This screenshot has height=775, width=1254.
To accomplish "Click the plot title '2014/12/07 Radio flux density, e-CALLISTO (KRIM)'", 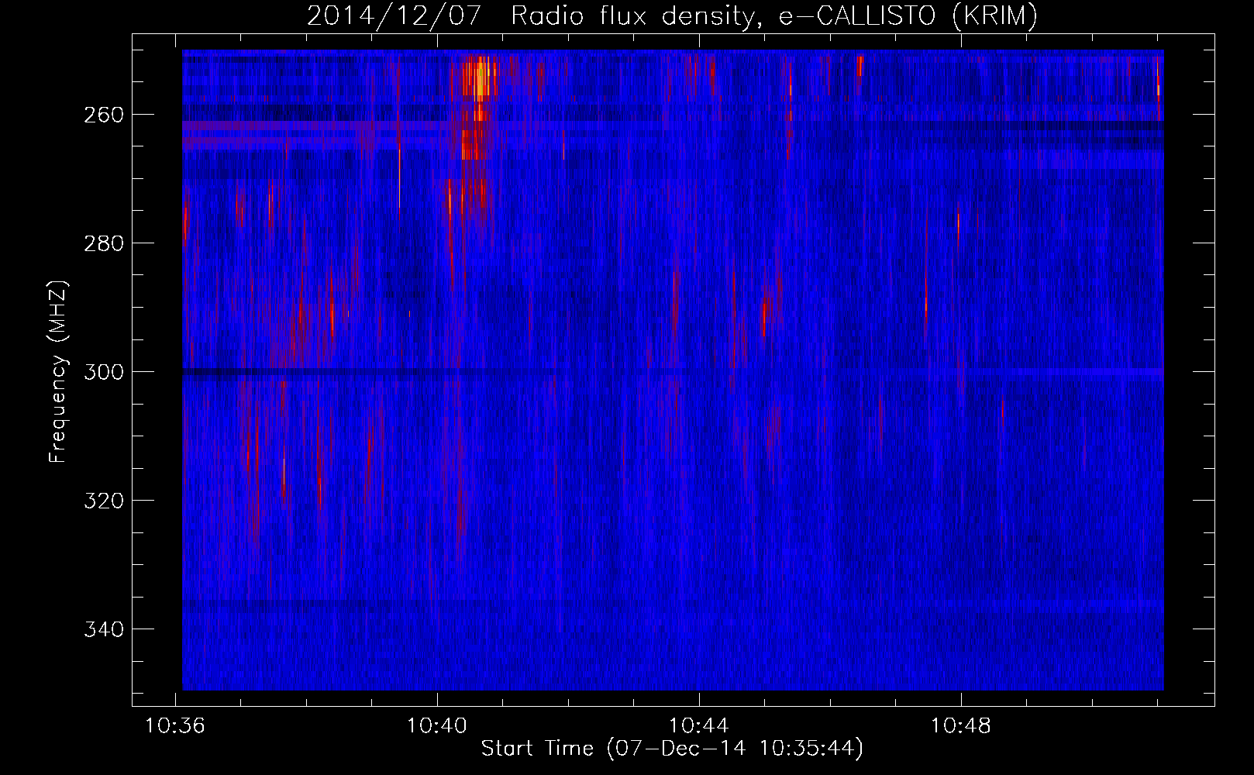I will 672,15.
